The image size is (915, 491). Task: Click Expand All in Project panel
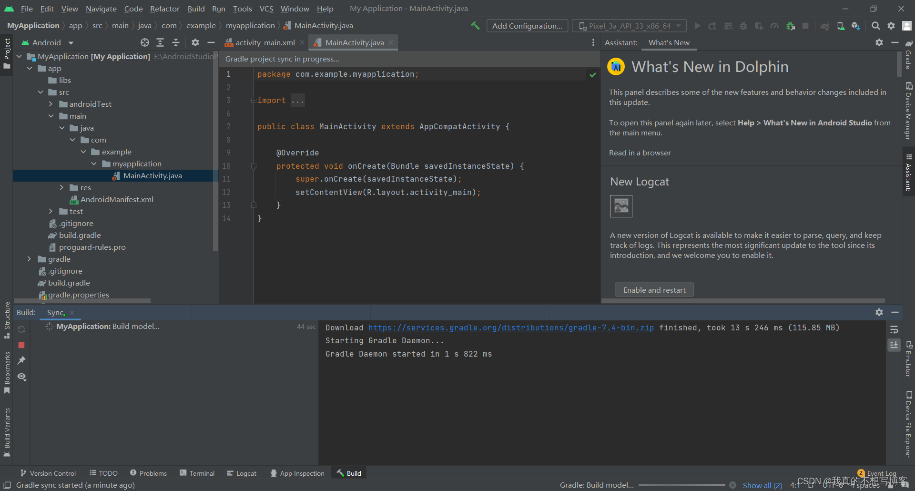pyautogui.click(x=160, y=42)
